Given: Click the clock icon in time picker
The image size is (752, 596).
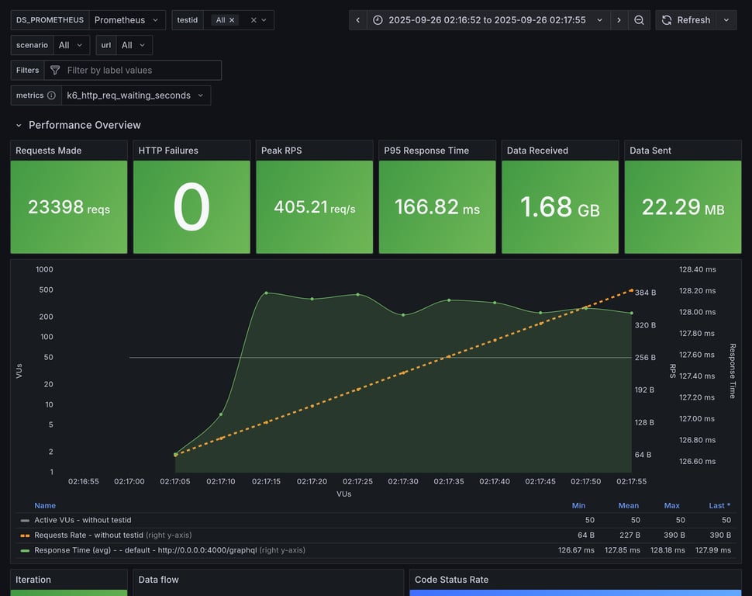Looking at the screenshot, I should point(378,20).
